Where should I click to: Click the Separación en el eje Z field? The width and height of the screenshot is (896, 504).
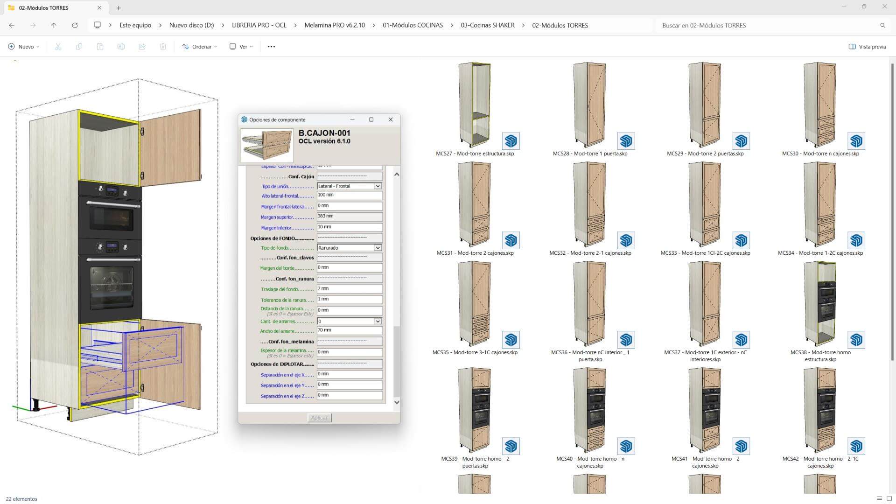[x=350, y=396]
